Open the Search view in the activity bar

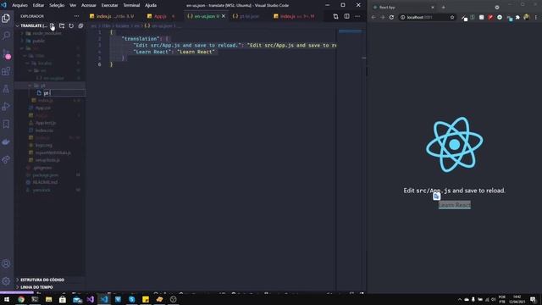6,36
